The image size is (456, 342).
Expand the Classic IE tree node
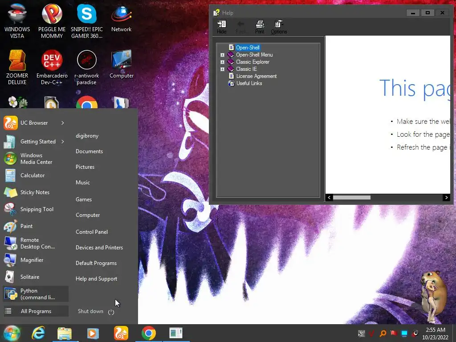coord(223,69)
